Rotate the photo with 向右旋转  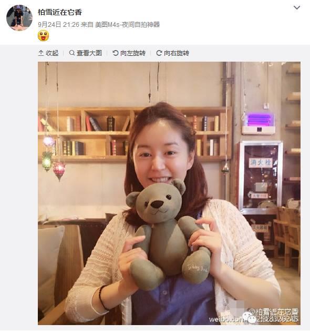coord(172,53)
